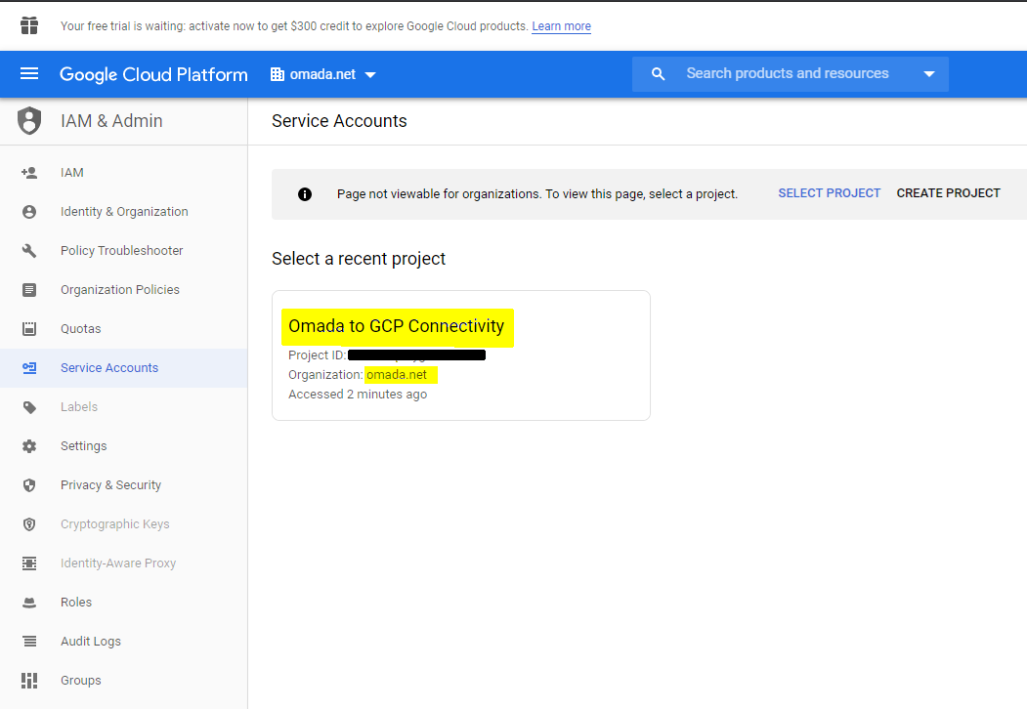Click the Privacy & Security shield icon
The image size is (1027, 709).
click(28, 485)
